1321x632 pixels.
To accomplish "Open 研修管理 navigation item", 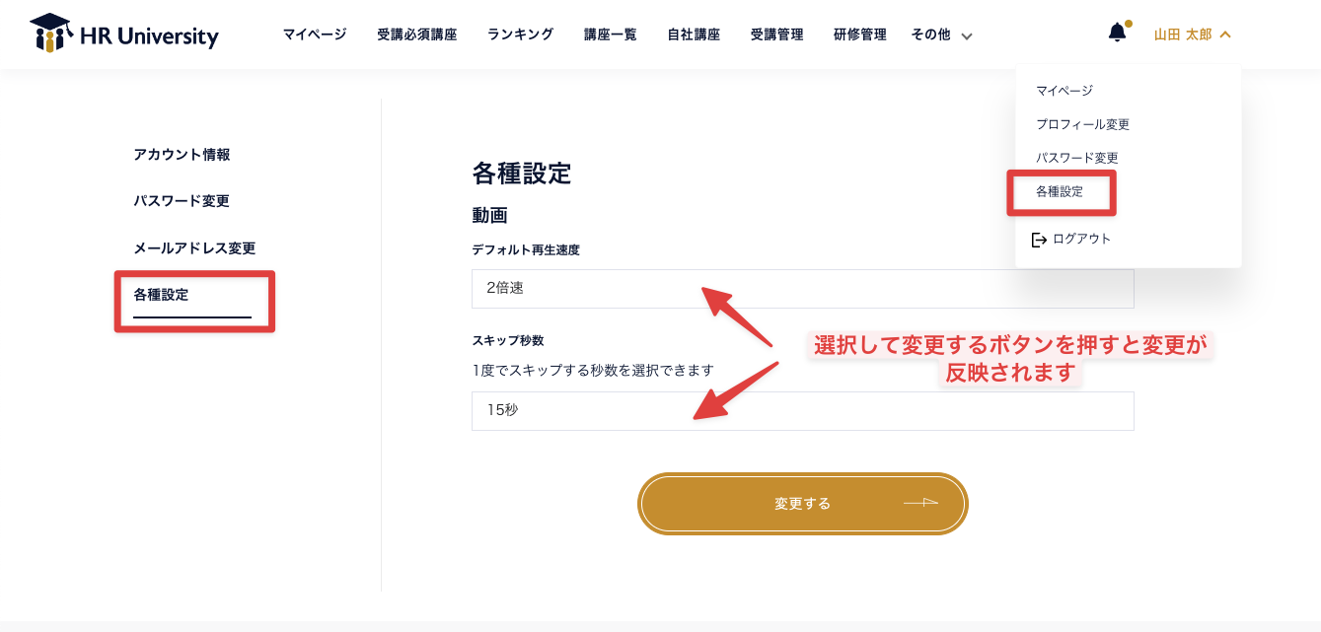I will (x=859, y=35).
